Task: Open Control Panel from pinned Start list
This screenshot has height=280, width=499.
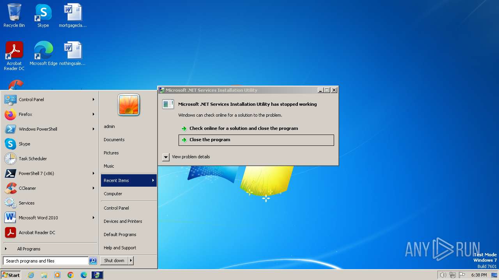Action: 50,100
